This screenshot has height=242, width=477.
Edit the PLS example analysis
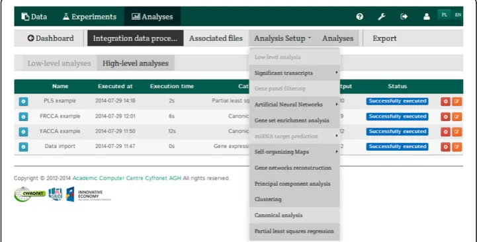(456, 101)
